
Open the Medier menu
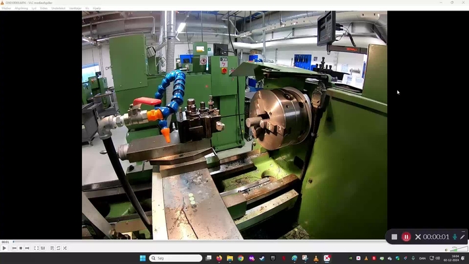7,9
